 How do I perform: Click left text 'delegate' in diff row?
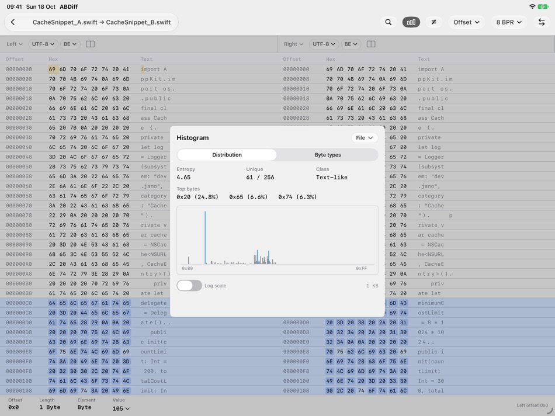[154, 303]
